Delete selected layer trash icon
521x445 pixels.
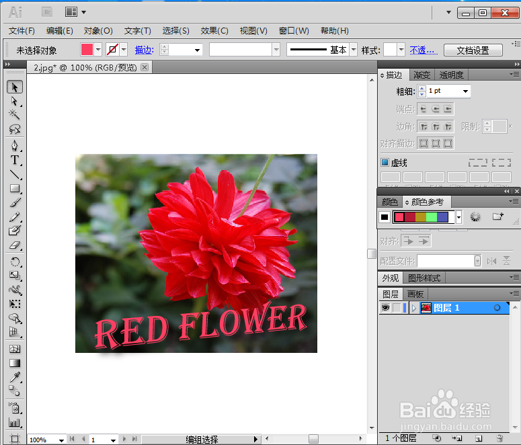click(499, 438)
